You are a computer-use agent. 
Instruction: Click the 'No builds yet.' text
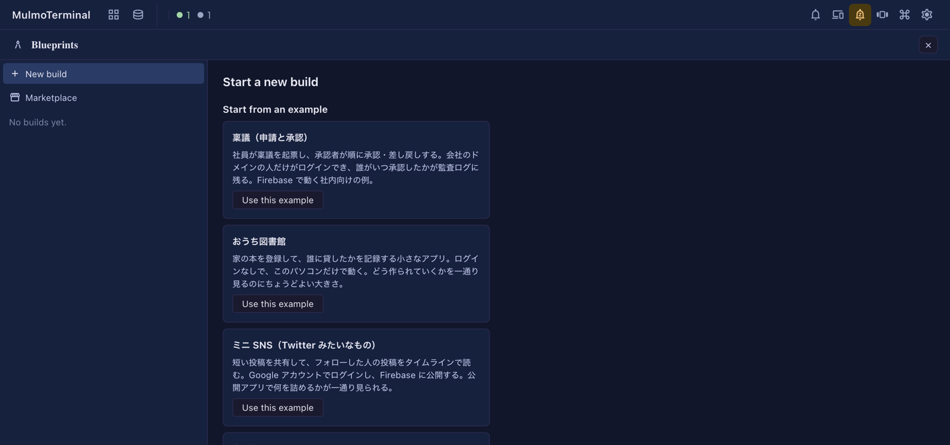(38, 122)
